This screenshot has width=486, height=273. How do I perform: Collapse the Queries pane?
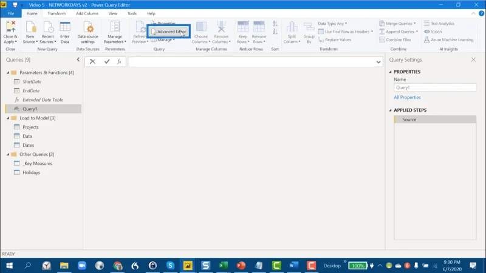pos(78,59)
